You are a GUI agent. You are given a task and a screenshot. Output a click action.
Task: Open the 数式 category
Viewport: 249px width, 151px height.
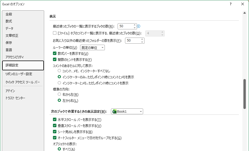click(x=23, y=21)
